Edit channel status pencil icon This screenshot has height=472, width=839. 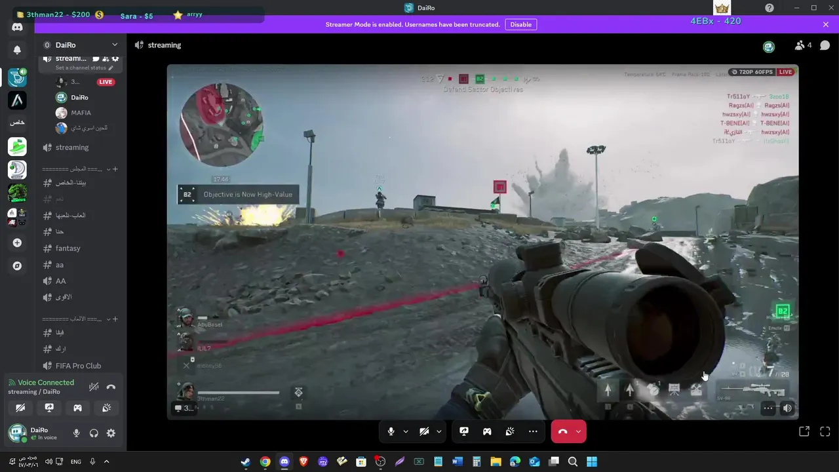point(111,68)
